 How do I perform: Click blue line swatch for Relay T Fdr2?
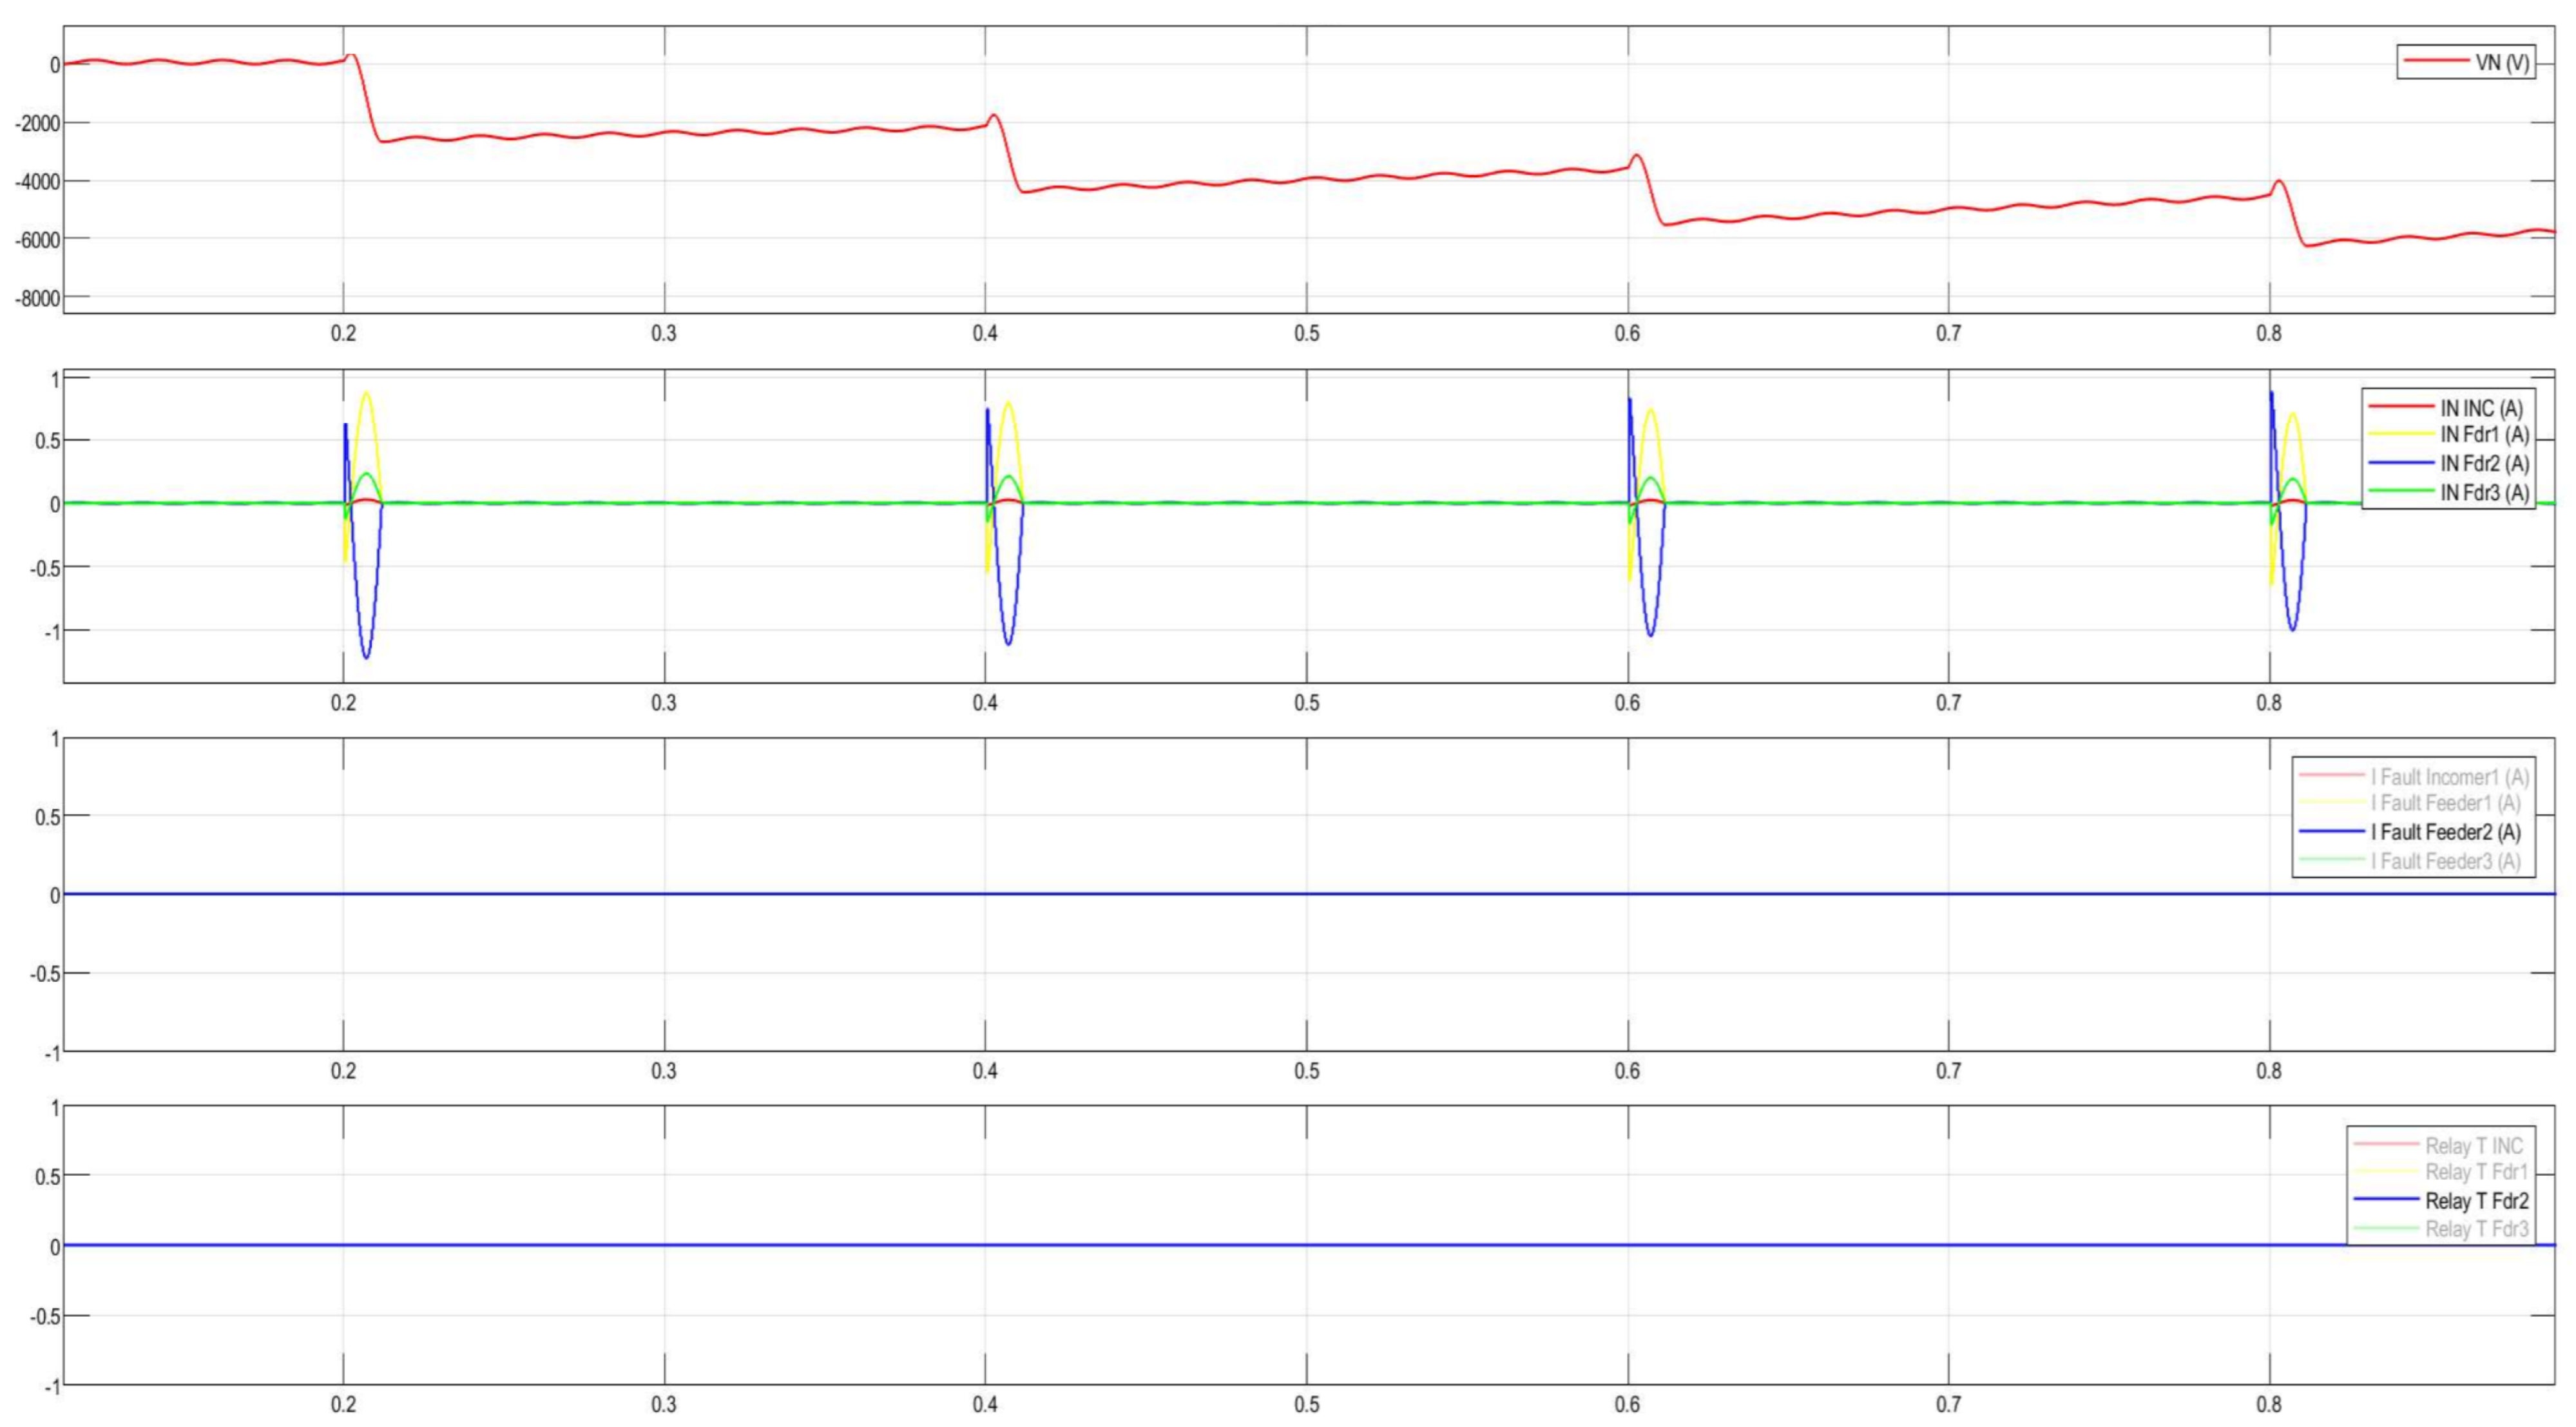(x=2386, y=1199)
